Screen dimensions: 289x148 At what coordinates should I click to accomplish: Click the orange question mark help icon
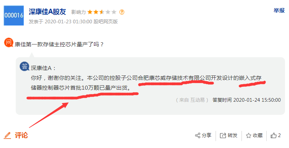coord(122,12)
